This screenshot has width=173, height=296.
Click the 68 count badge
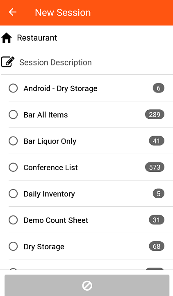point(157,246)
